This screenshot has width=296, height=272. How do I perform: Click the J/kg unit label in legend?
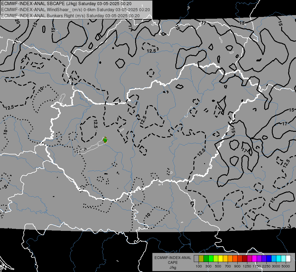click(x=173, y=267)
